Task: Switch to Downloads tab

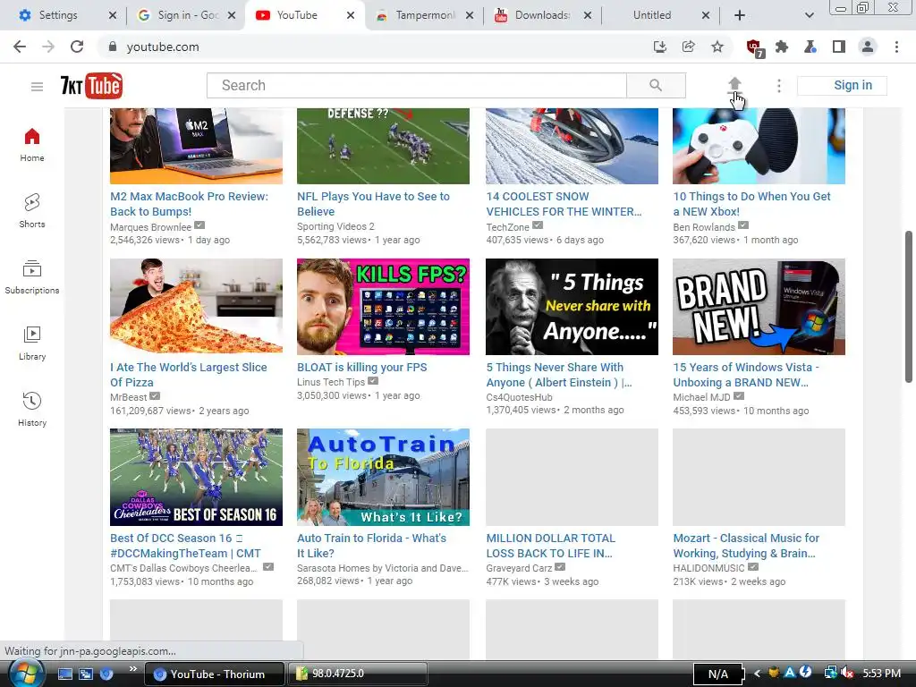Action: coord(541,15)
